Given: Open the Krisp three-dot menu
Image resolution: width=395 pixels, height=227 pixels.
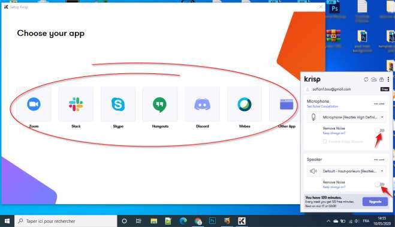Looking at the screenshot, I should pyautogui.click(x=388, y=79).
